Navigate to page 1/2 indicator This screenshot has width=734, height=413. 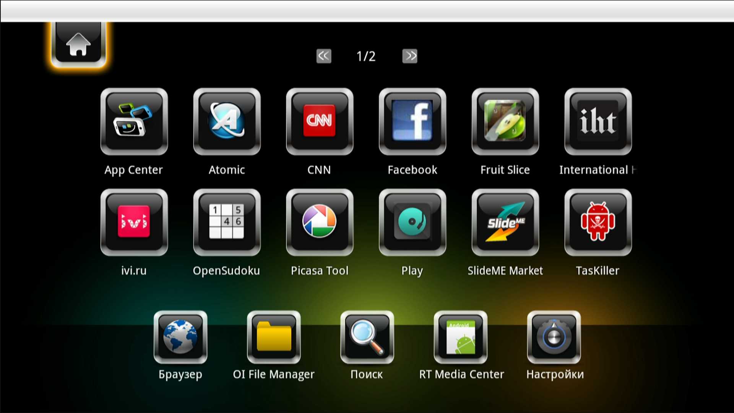click(x=367, y=55)
